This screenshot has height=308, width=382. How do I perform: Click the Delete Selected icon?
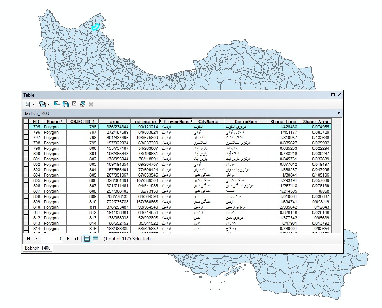[x=91, y=104]
